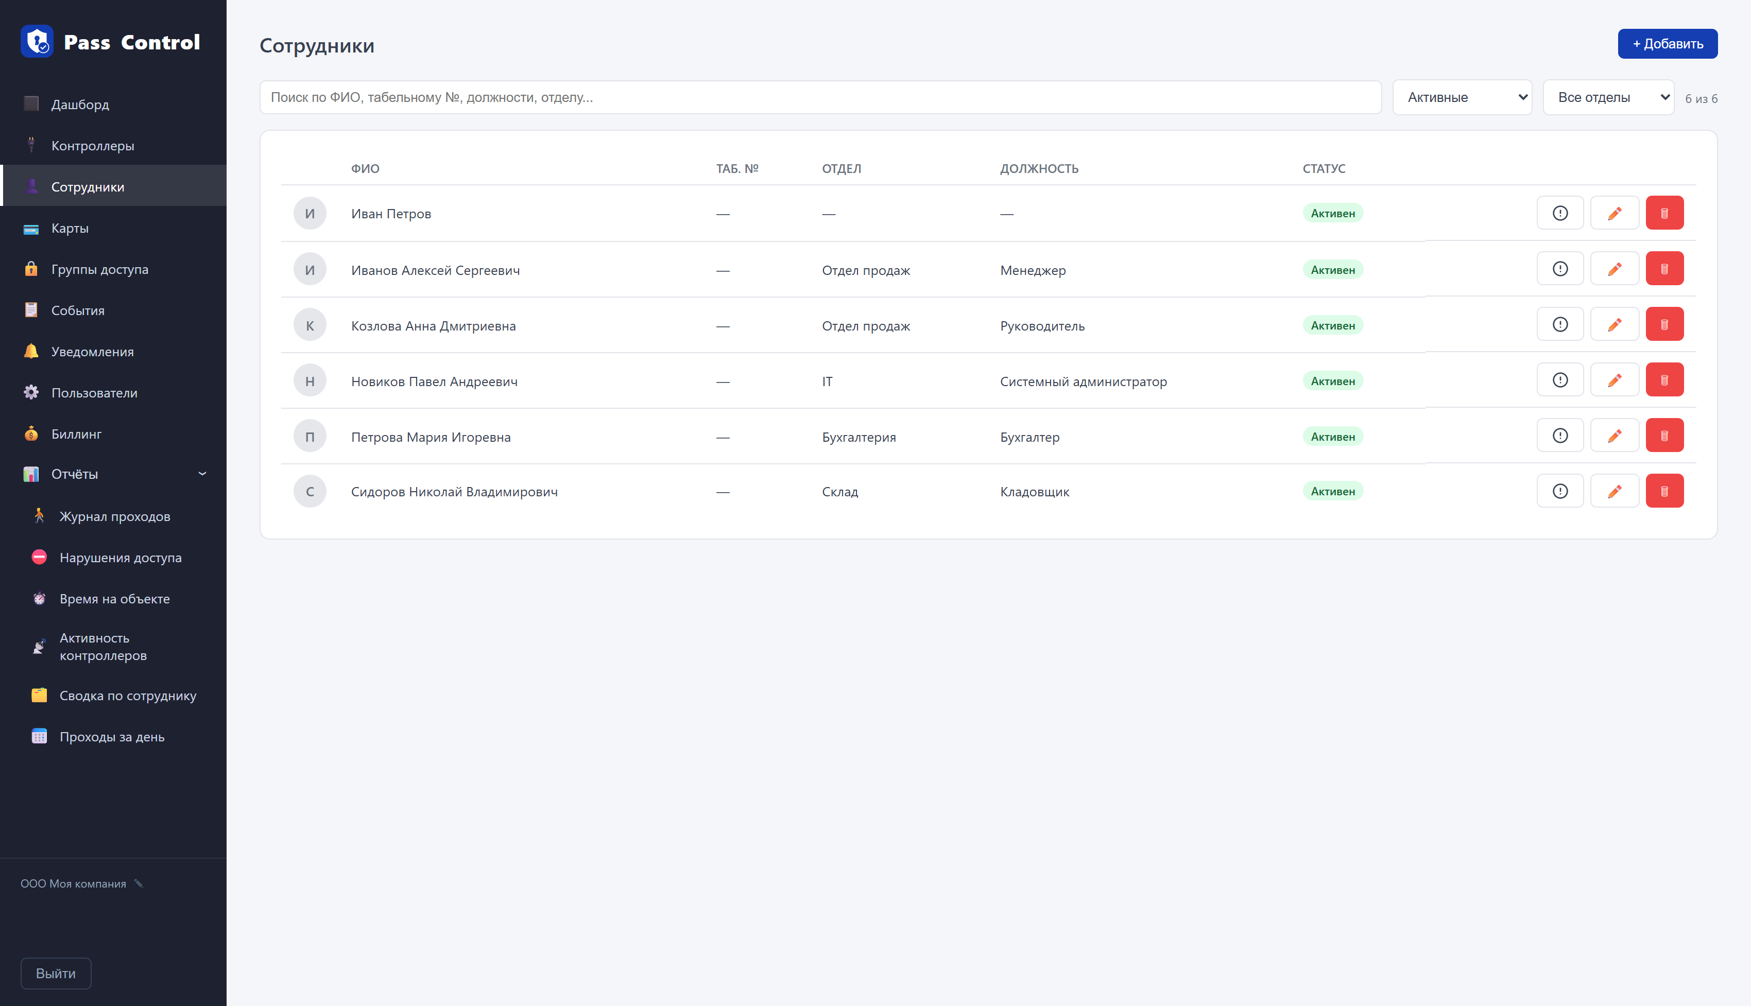Click Склад department cell
Viewport: 1751px width, 1006px height.
pos(839,492)
